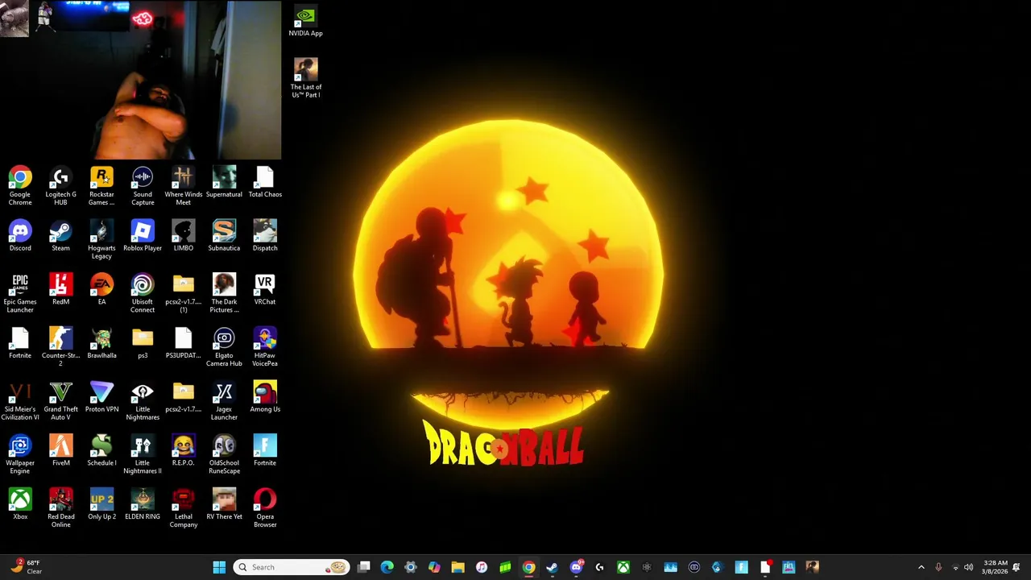This screenshot has height=580, width=1031.
Task: Select Red Dead Online icon
Action: pyautogui.click(x=60, y=508)
